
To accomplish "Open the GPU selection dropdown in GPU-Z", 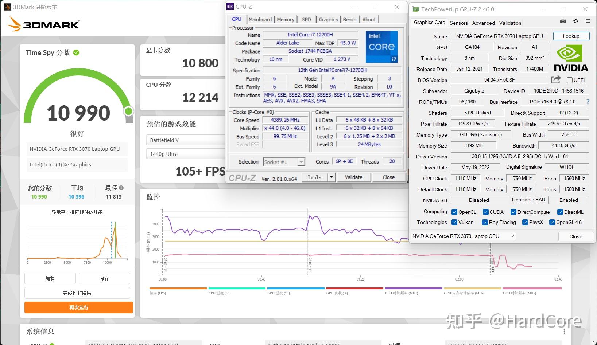I will tap(463, 236).
